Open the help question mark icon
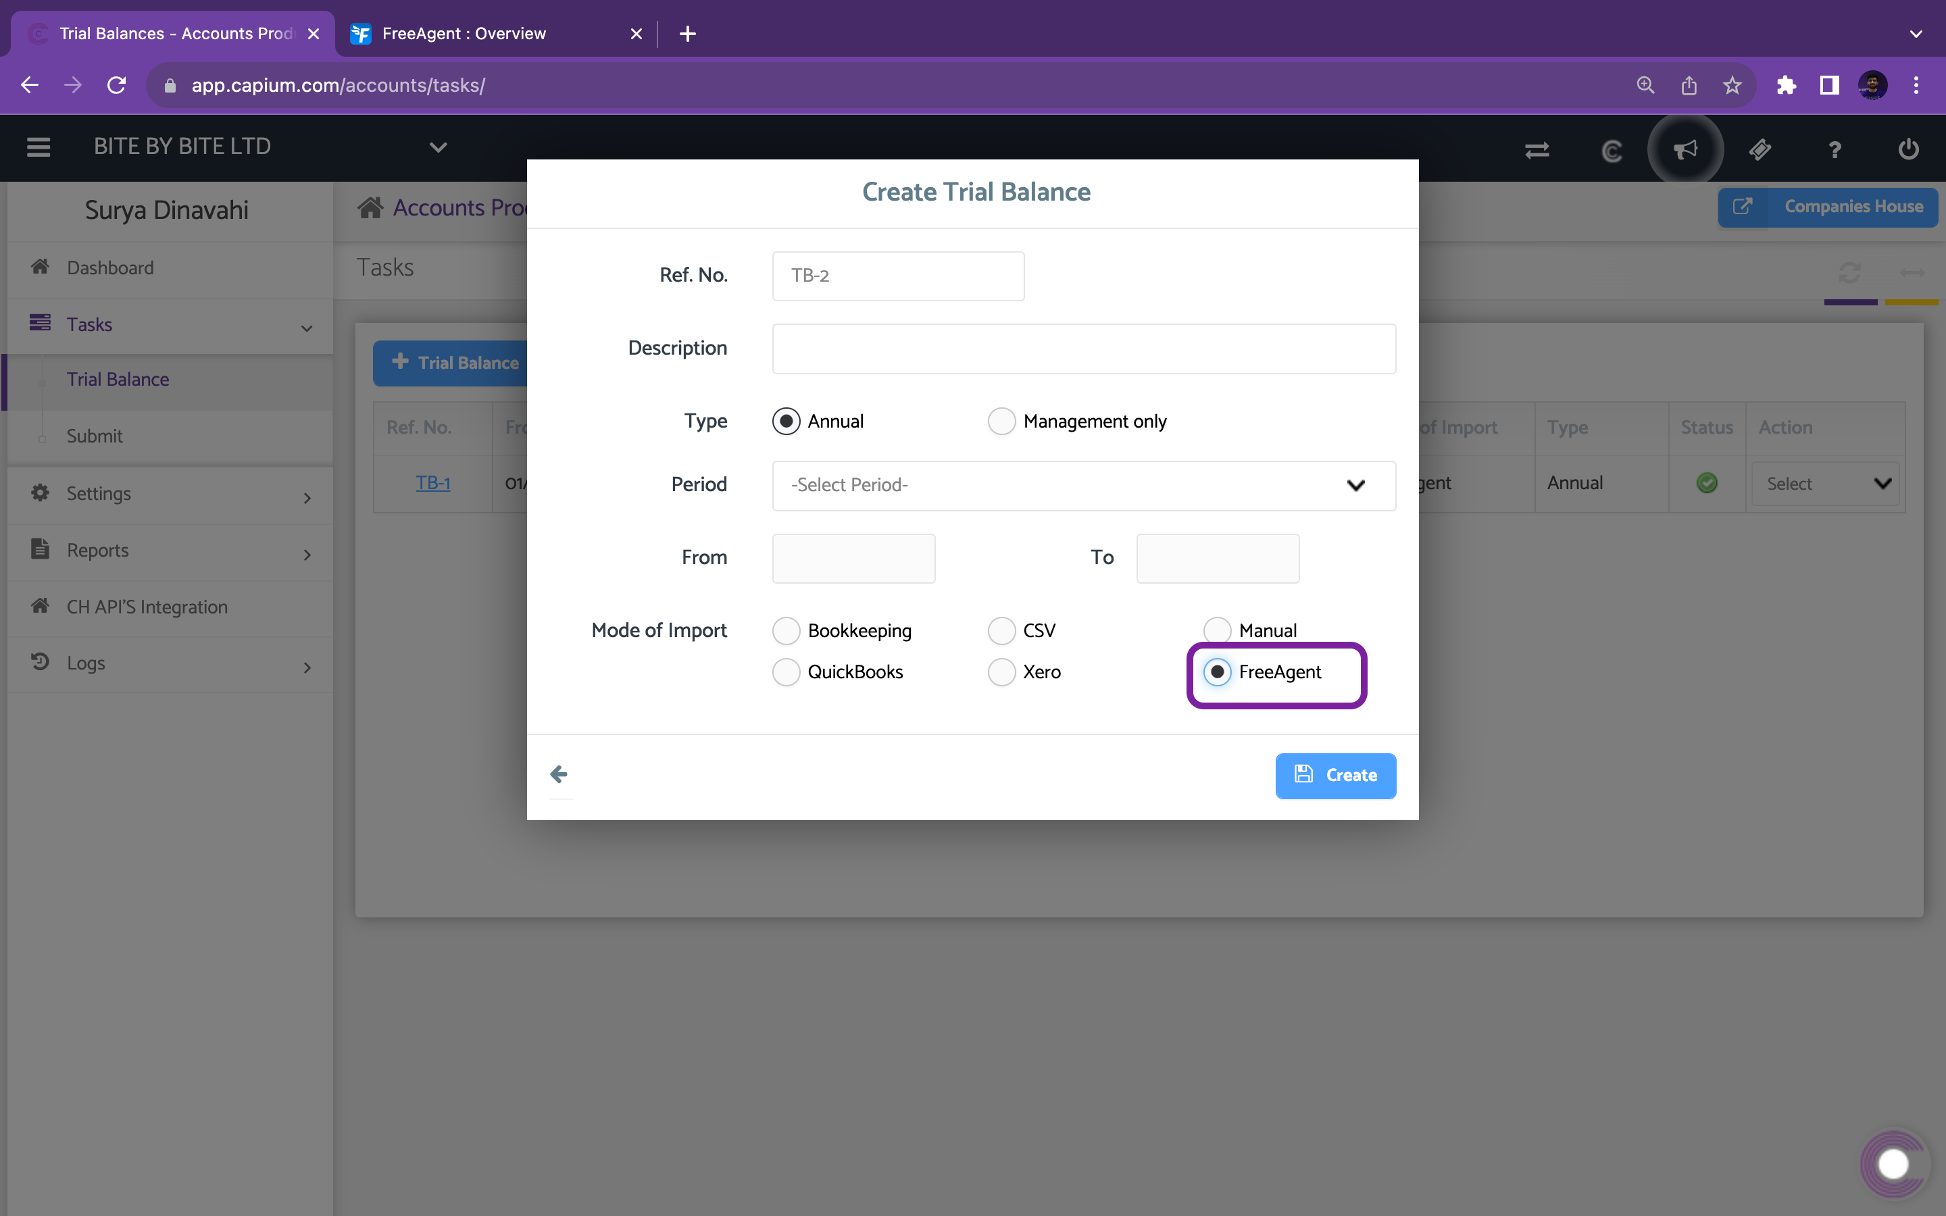Screen dimensions: 1946x1216 [1835, 151]
